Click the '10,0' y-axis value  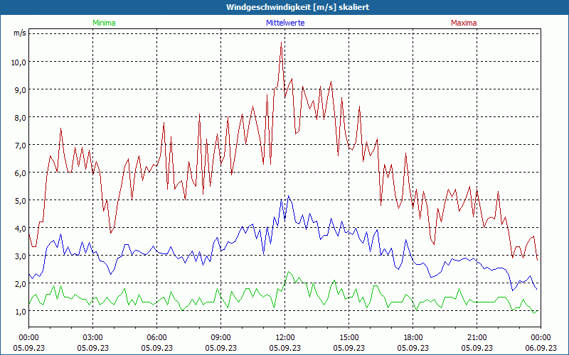(x=18, y=62)
